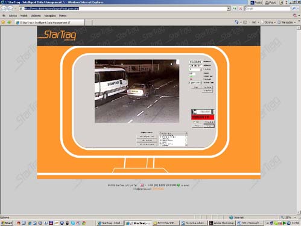
Task: Refresh the page with the green arrows icon
Action: tap(235, 8)
